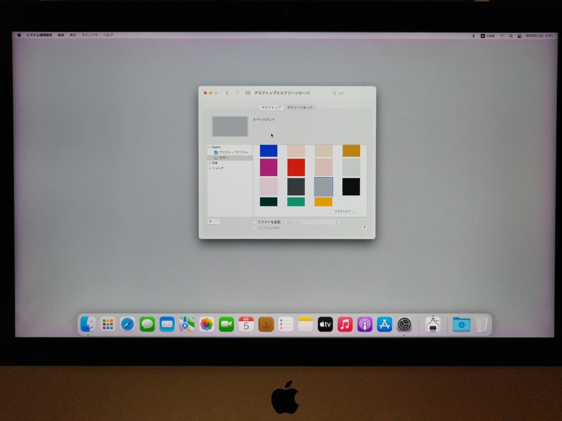Switch to the スクリーンセーバ tab

coord(300,108)
